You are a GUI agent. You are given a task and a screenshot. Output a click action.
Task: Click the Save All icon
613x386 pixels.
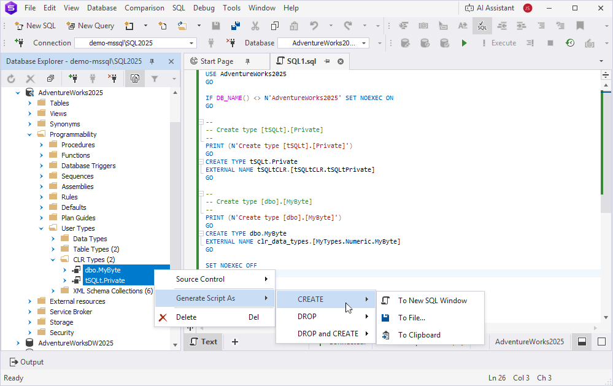pyautogui.click(x=236, y=26)
